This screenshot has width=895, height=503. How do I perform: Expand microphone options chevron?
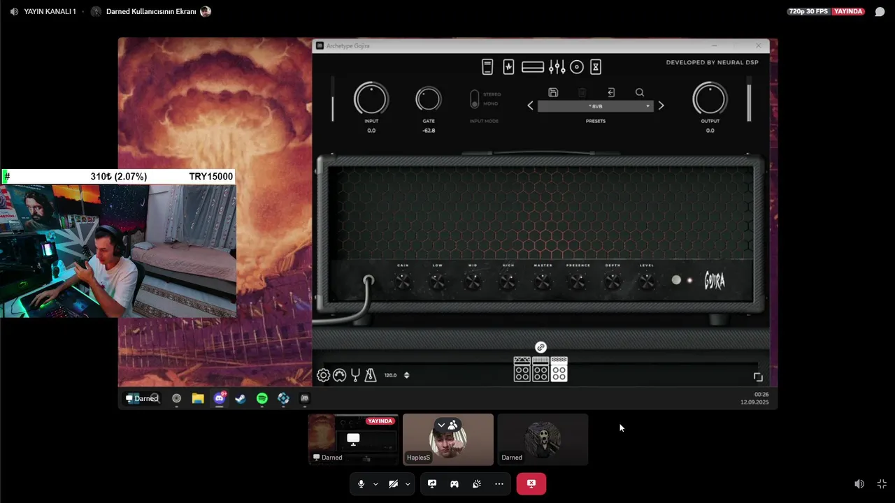coord(375,483)
